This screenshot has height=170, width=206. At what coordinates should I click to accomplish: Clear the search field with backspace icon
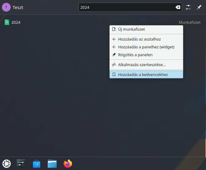pyautogui.click(x=178, y=7)
